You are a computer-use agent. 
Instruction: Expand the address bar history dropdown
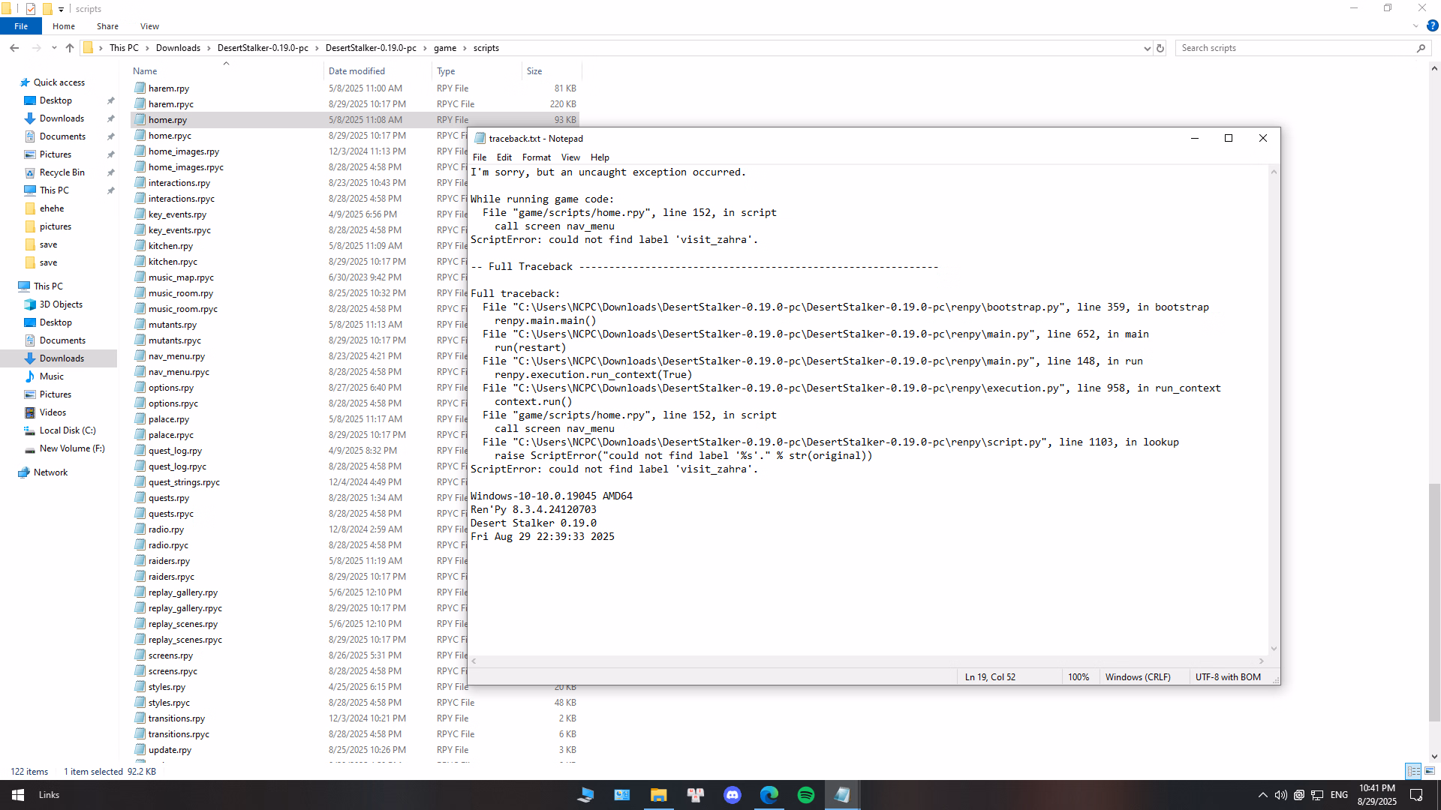pos(1147,48)
